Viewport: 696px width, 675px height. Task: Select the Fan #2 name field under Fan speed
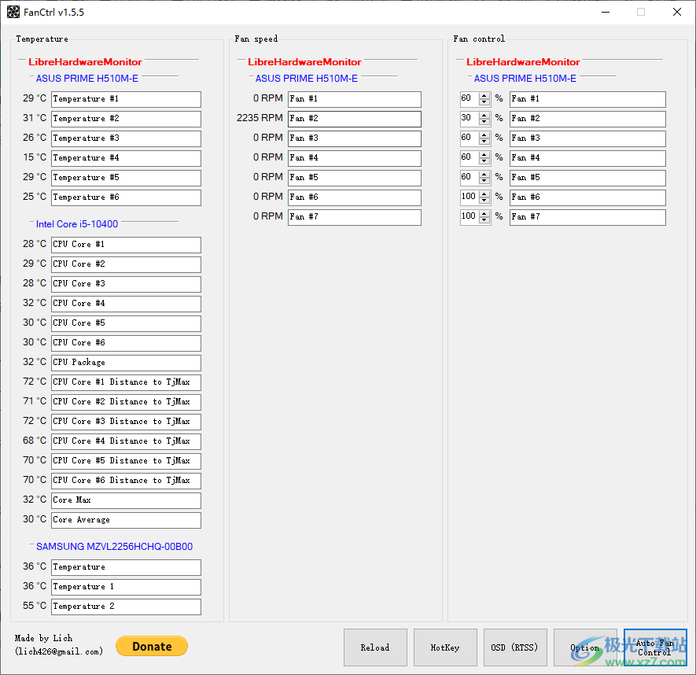[x=354, y=119]
